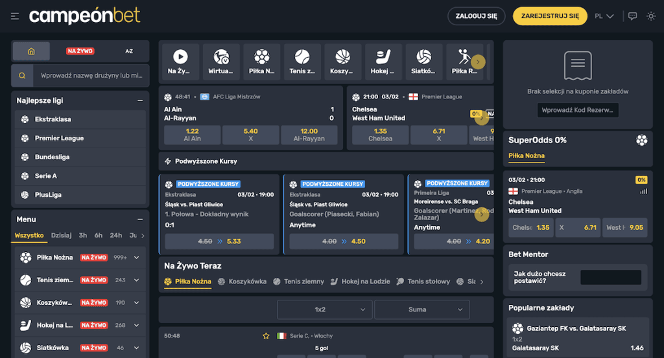Switch to the A-Z sidebar tab
The width and height of the screenshot is (664, 358).
coord(129,51)
